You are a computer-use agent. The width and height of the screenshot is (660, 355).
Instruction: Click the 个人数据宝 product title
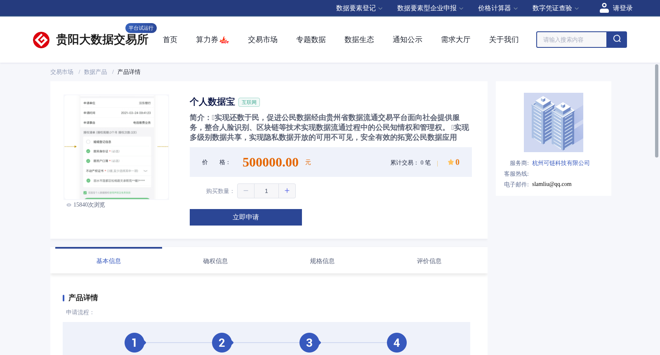point(212,102)
